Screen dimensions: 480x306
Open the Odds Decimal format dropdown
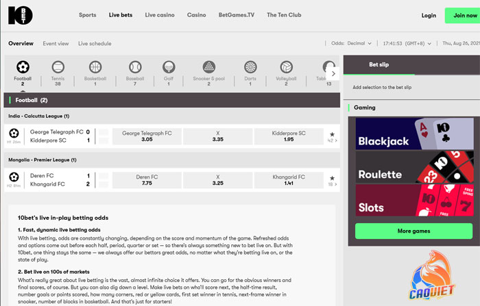tap(351, 43)
